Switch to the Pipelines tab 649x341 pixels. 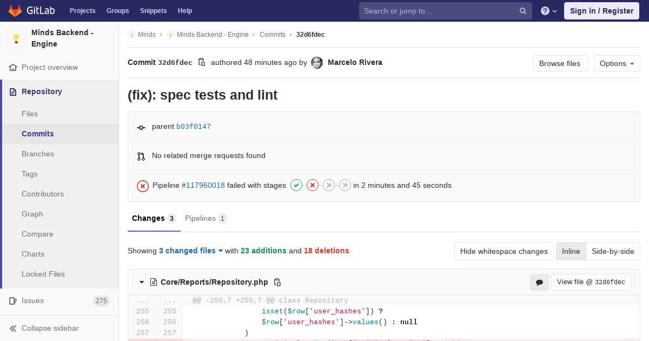tap(206, 218)
